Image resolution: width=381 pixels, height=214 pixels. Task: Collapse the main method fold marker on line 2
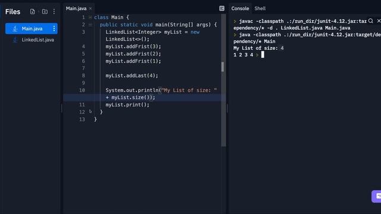pyautogui.click(x=90, y=24)
